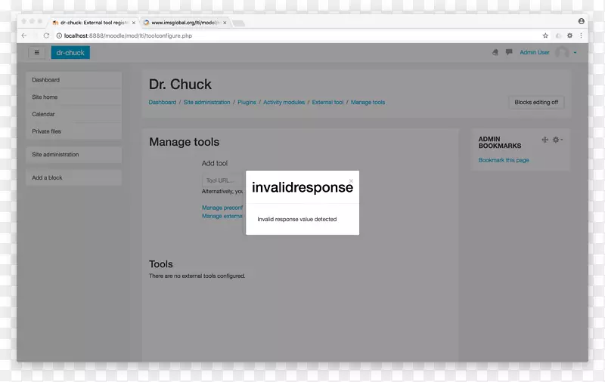
Task: Bookmark page with the star icon
Action: click(545, 35)
